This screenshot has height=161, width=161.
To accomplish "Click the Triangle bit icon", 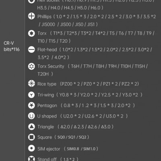I will (31, 127).
